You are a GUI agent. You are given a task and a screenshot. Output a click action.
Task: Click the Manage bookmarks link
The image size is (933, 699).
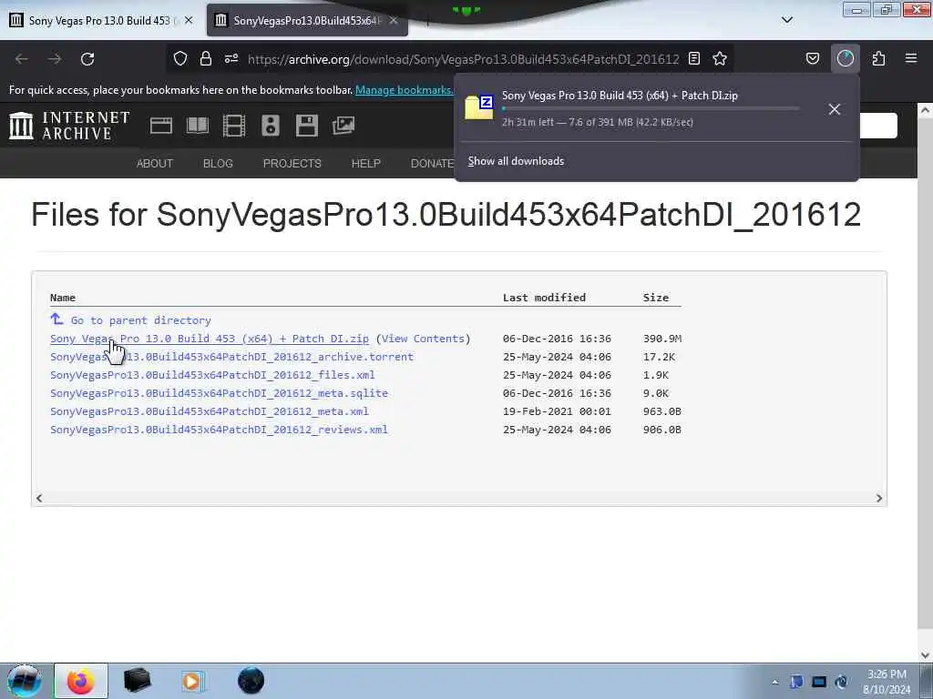click(404, 90)
